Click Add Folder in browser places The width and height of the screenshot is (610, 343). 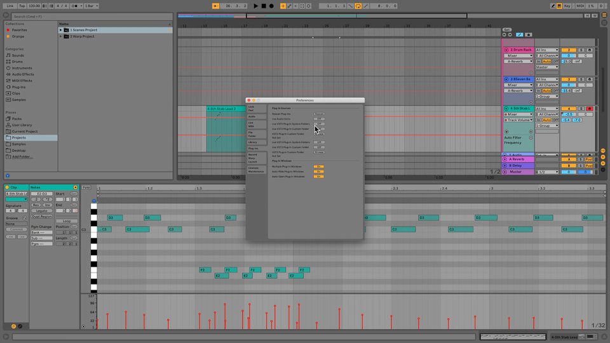[22, 157]
